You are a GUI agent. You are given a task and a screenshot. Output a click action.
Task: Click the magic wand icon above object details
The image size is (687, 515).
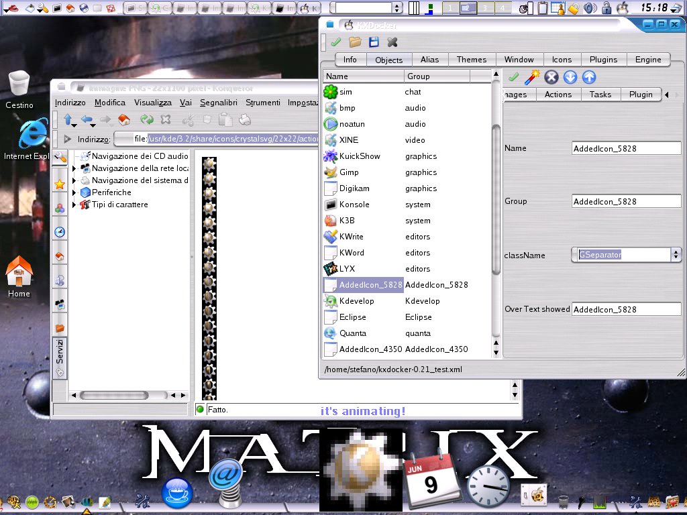click(532, 78)
